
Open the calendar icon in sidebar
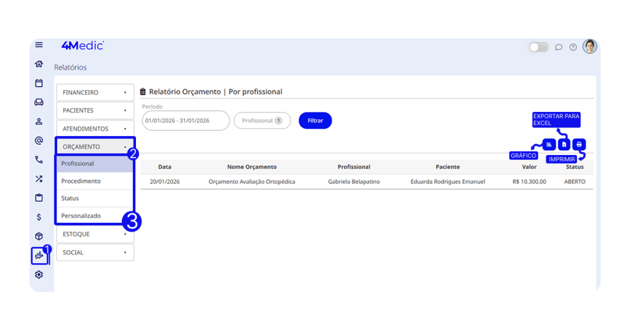coord(39,83)
